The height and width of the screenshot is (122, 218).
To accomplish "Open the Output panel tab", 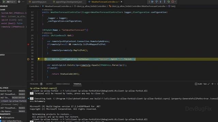I will (x=49, y=84).
